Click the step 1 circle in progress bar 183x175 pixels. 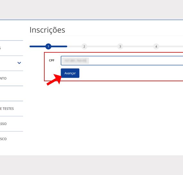tap(48, 46)
